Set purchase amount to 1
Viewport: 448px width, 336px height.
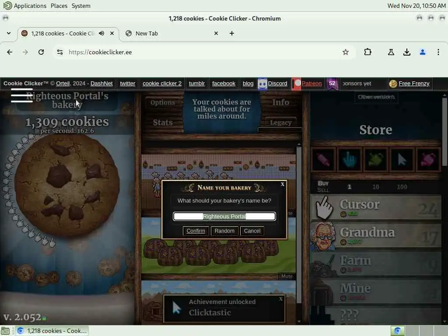(x=349, y=187)
